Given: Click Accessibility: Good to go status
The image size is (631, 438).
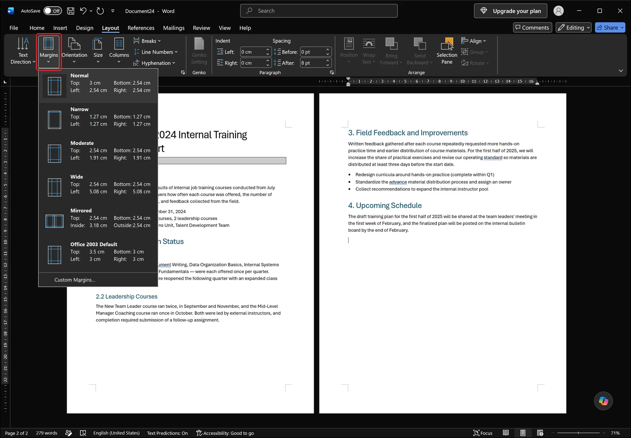Looking at the screenshot, I should point(225,433).
